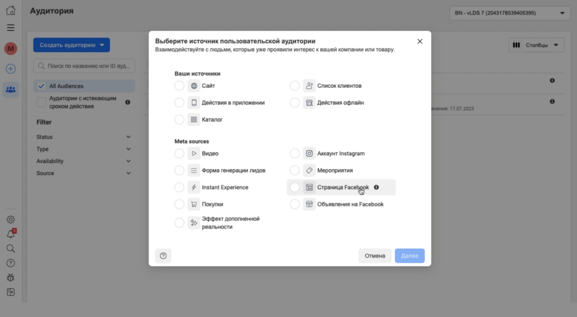The width and height of the screenshot is (577, 317).
Task: Click info icon next to Страница Facebook
Action: tap(376, 187)
